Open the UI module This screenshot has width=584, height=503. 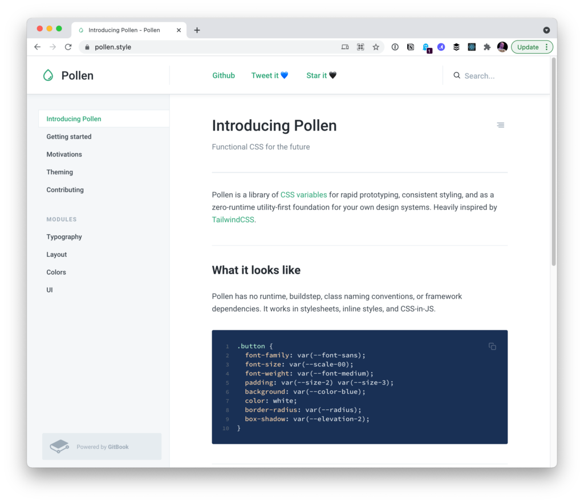(50, 290)
